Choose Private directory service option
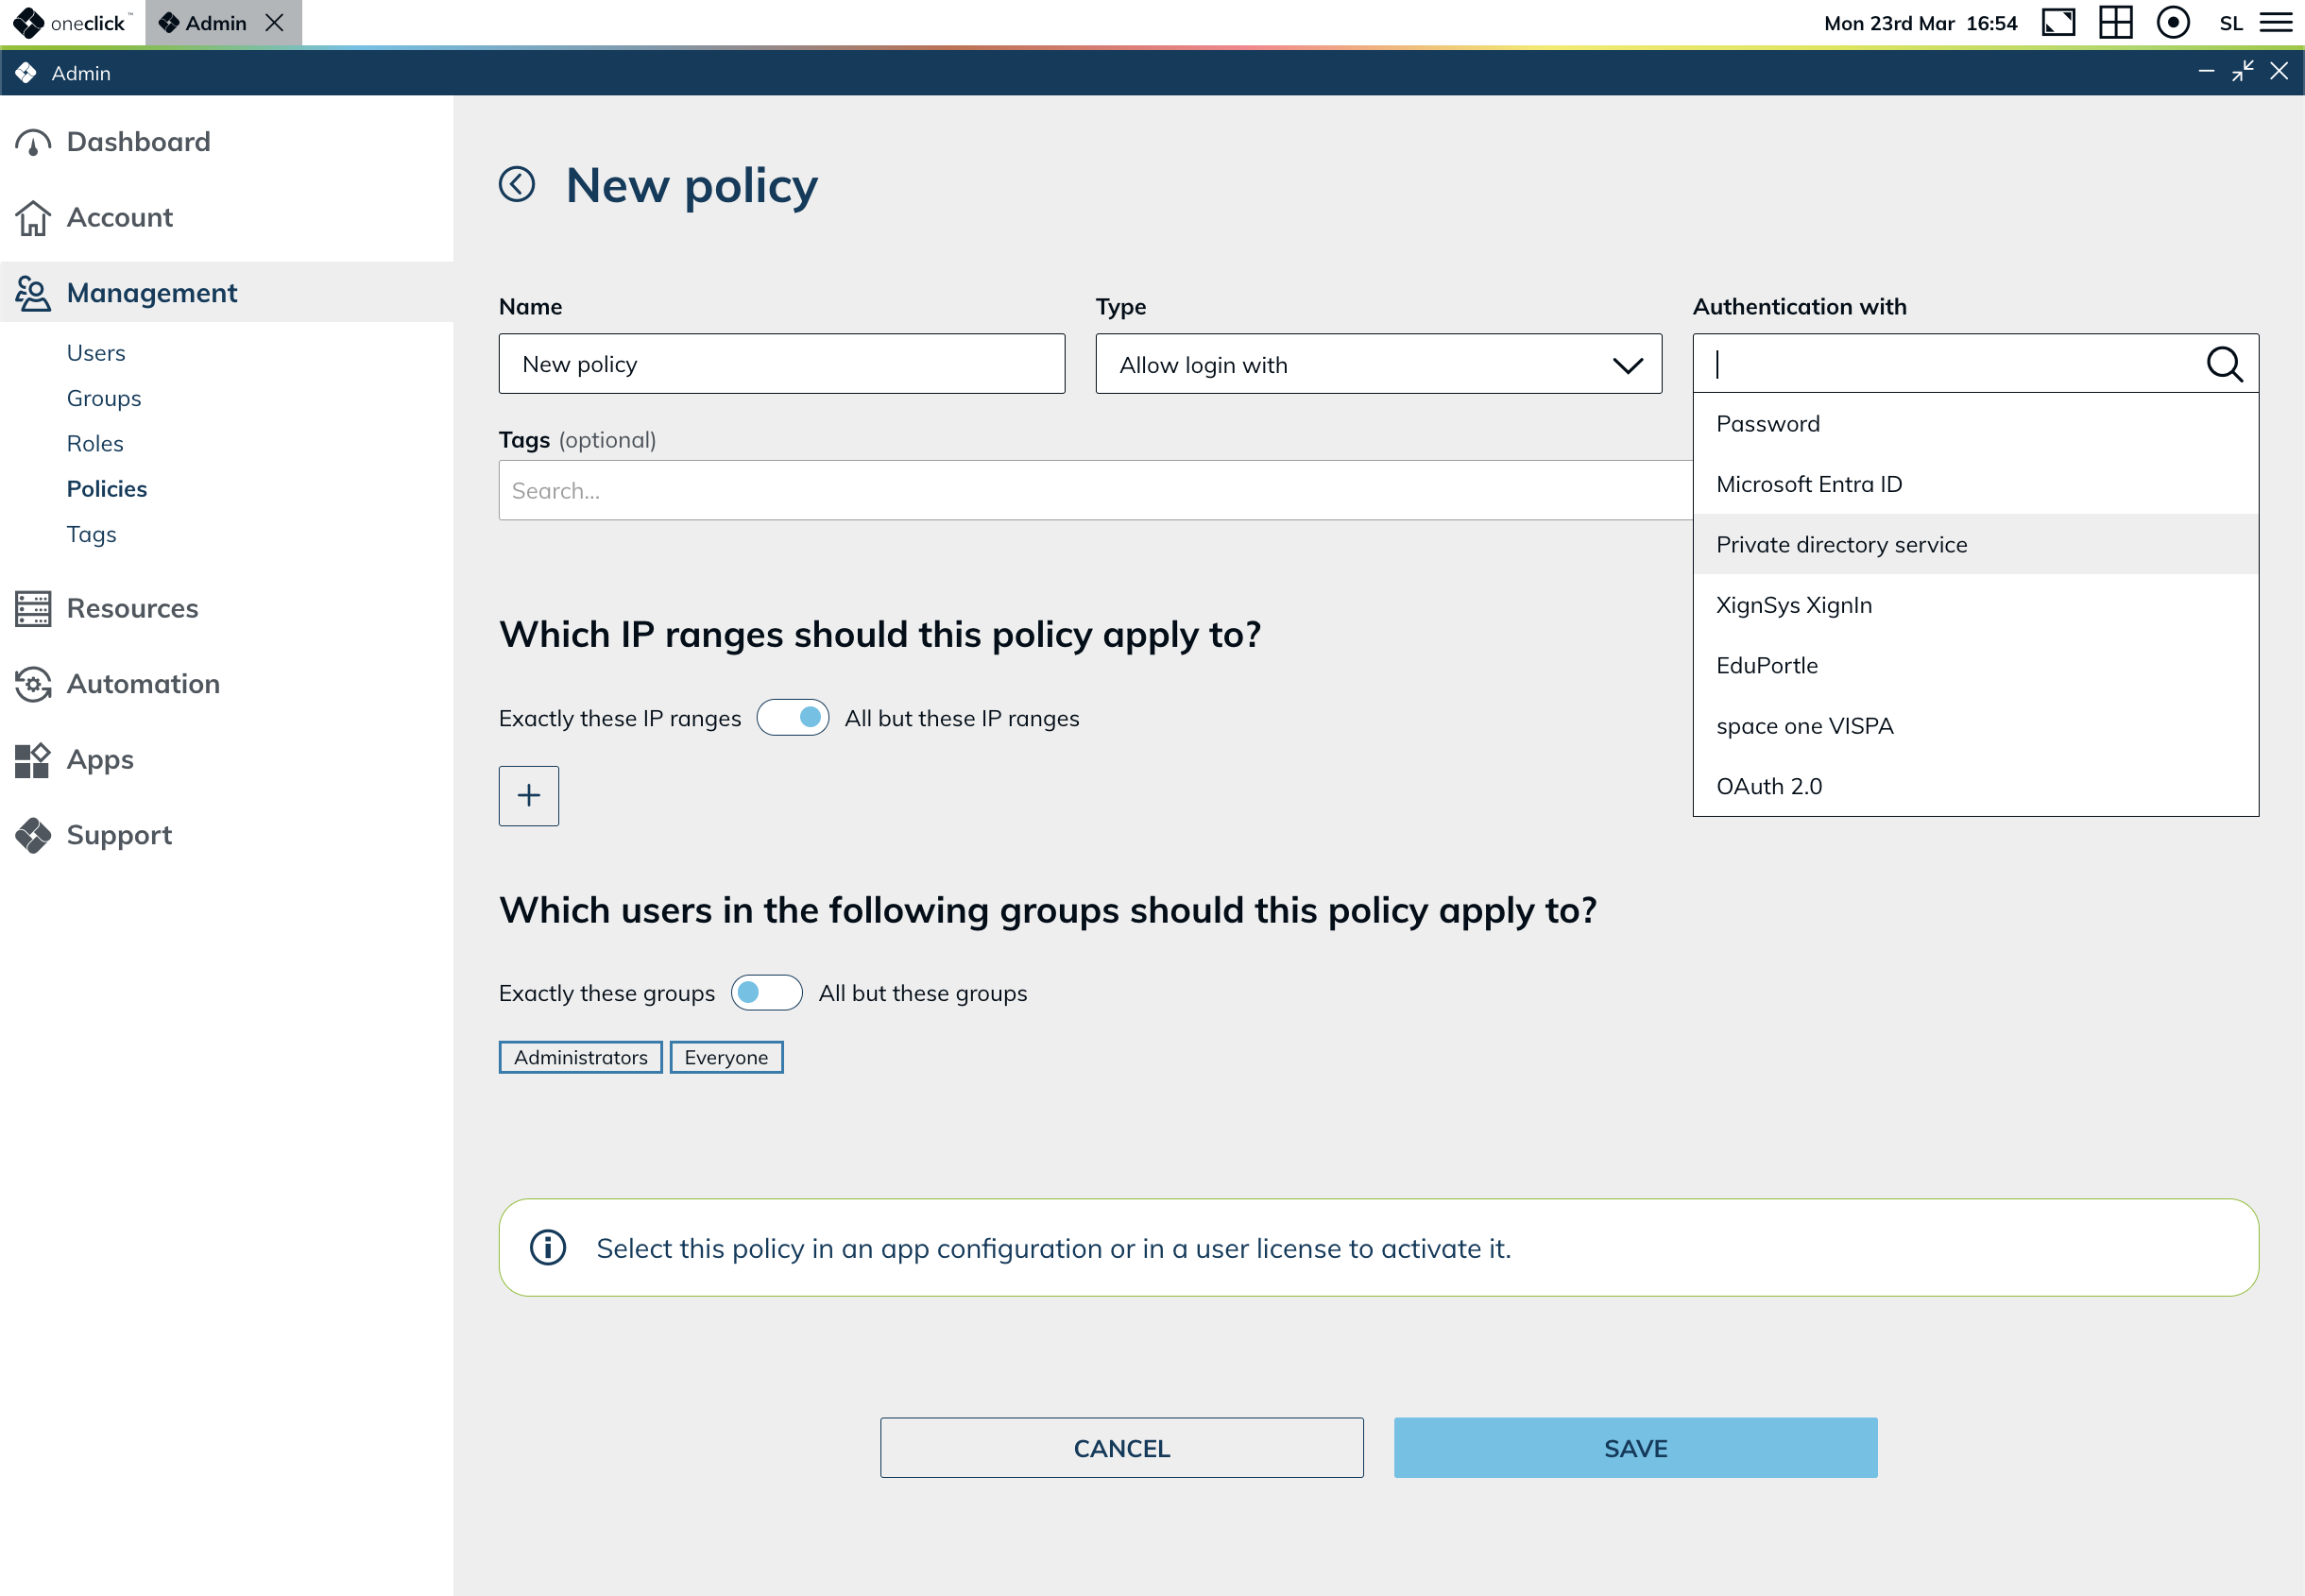Image resolution: width=2305 pixels, height=1596 pixels. click(x=1841, y=545)
